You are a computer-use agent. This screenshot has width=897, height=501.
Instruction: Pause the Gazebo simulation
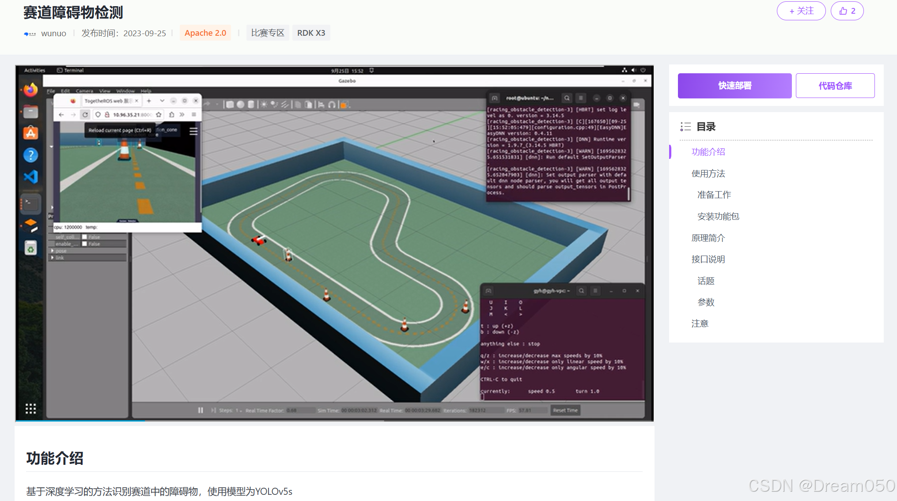pos(201,411)
